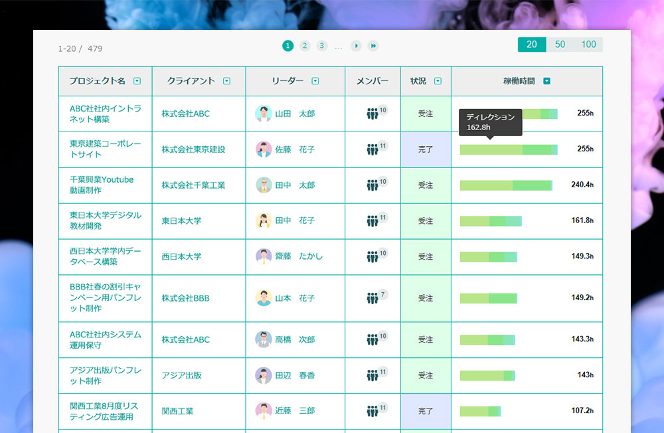Image resolution: width=664 pixels, height=433 pixels.
Task: Open project 千葉興業Youtube動画制作
Action: (102, 185)
